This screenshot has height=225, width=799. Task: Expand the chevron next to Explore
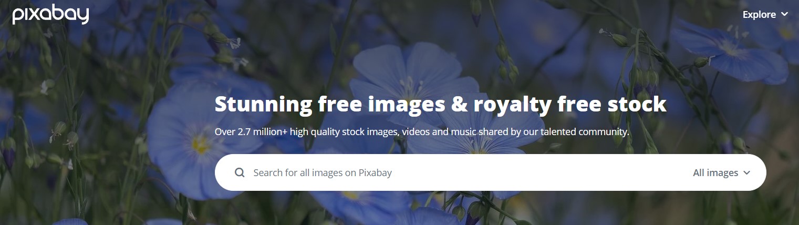pyautogui.click(x=784, y=15)
